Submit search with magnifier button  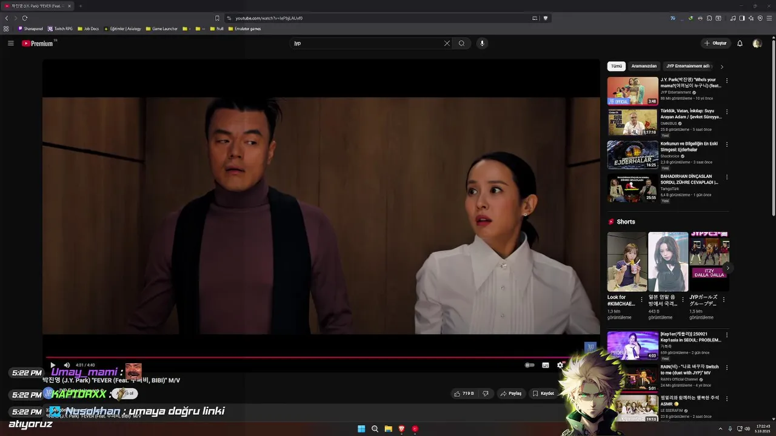[x=461, y=43]
